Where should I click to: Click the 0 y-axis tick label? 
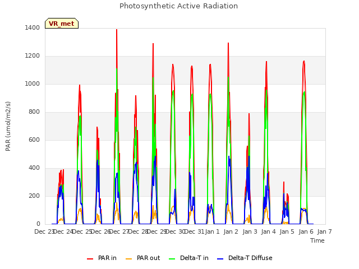[38, 224]
